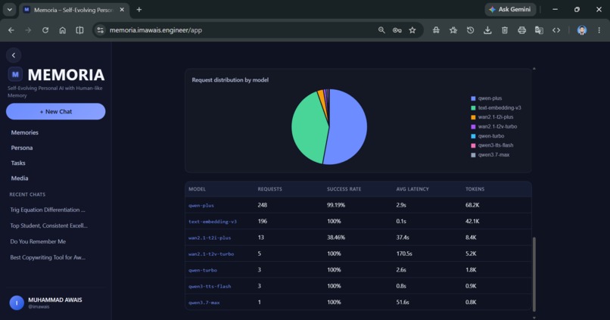Click the Muhammad Awais user avatar

click(x=17, y=303)
